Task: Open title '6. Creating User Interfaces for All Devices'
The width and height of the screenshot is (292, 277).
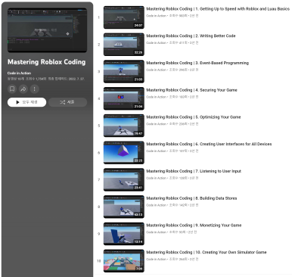Action: (x=209, y=144)
